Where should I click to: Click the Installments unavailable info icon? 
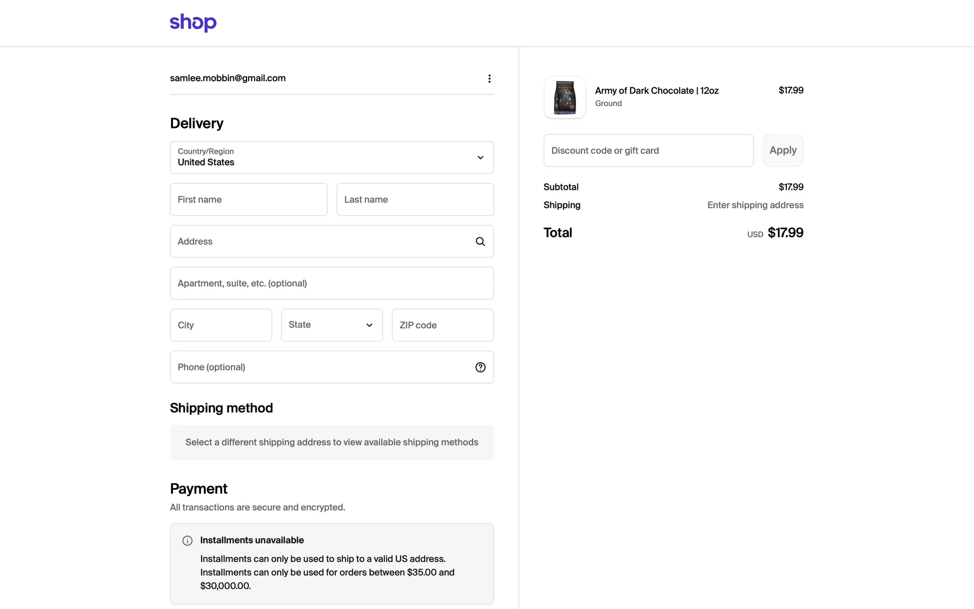click(x=187, y=540)
